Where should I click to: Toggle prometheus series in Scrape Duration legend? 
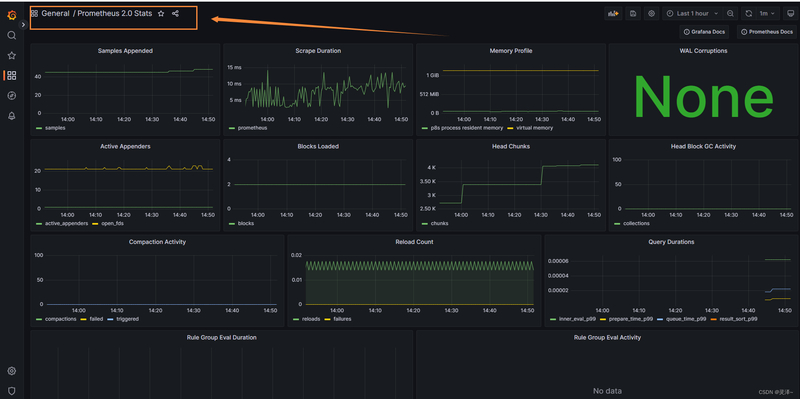(252, 128)
